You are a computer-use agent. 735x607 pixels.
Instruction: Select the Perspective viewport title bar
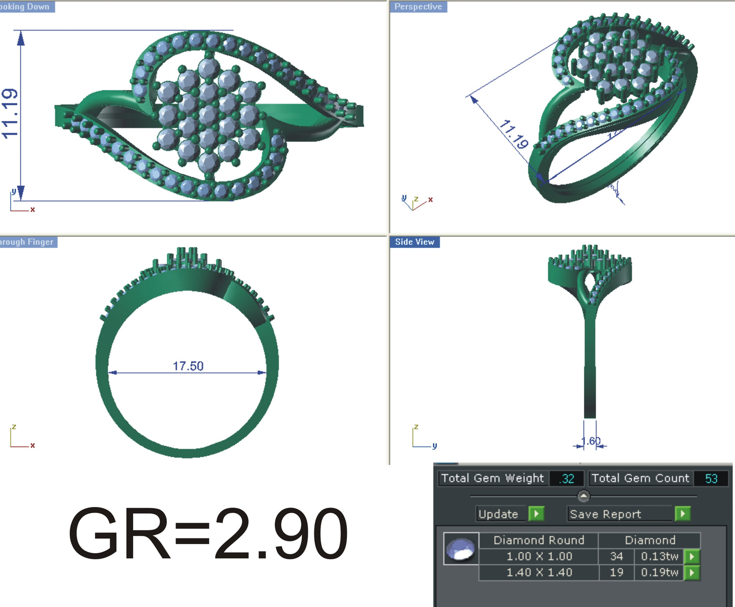coord(418,7)
